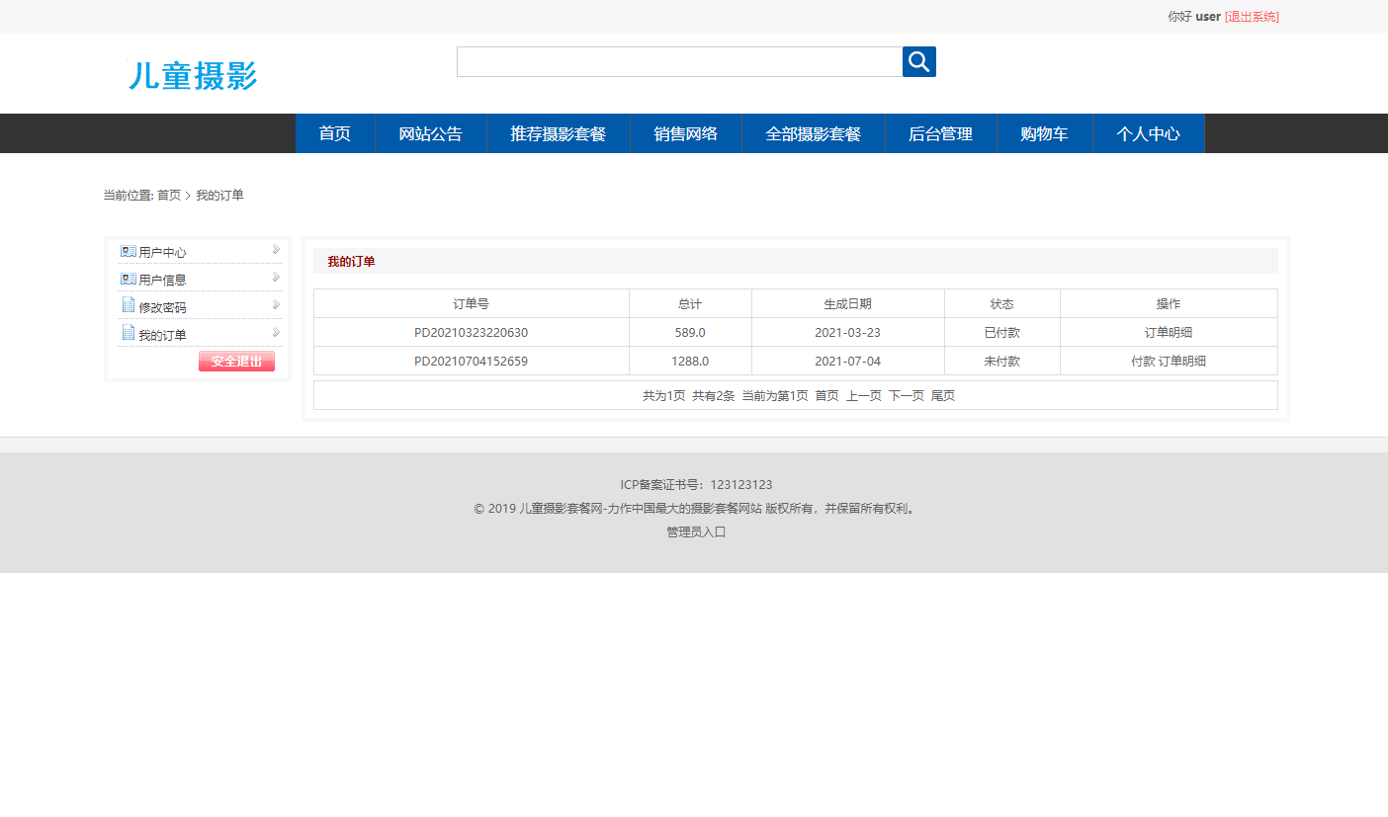Click the 用户中心 card icon in sidebar

(129, 251)
